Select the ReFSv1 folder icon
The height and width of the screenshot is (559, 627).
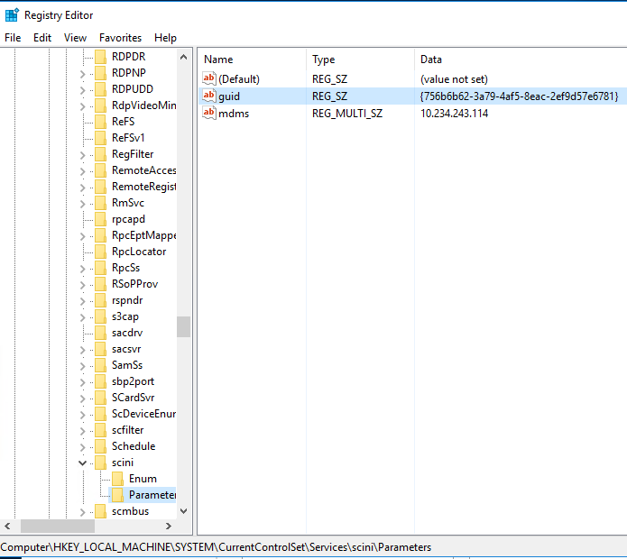point(101,138)
